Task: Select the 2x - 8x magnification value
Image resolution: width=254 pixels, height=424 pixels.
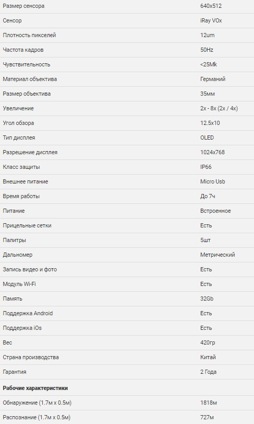Action: coord(219,108)
